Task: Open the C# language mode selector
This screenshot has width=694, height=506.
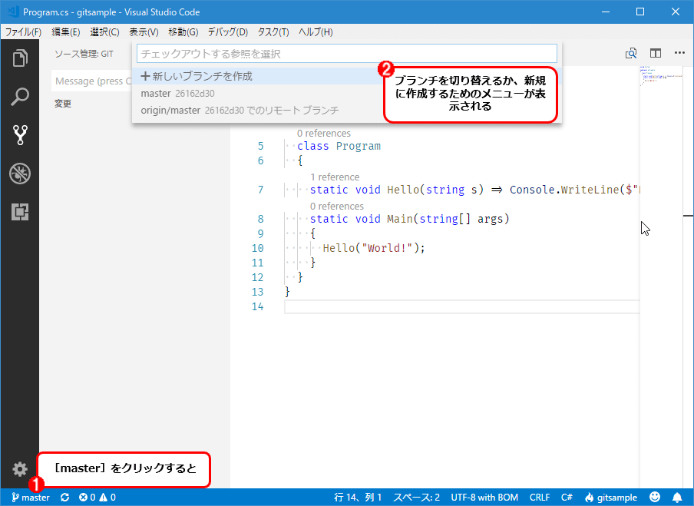Action: coord(567,497)
